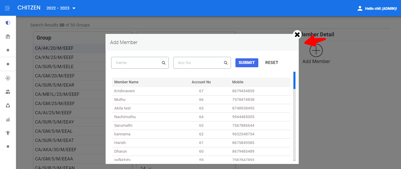This screenshot has width=401, height=169.
Task: Open the group members icon in sidebar
Action: [x=8, y=92]
